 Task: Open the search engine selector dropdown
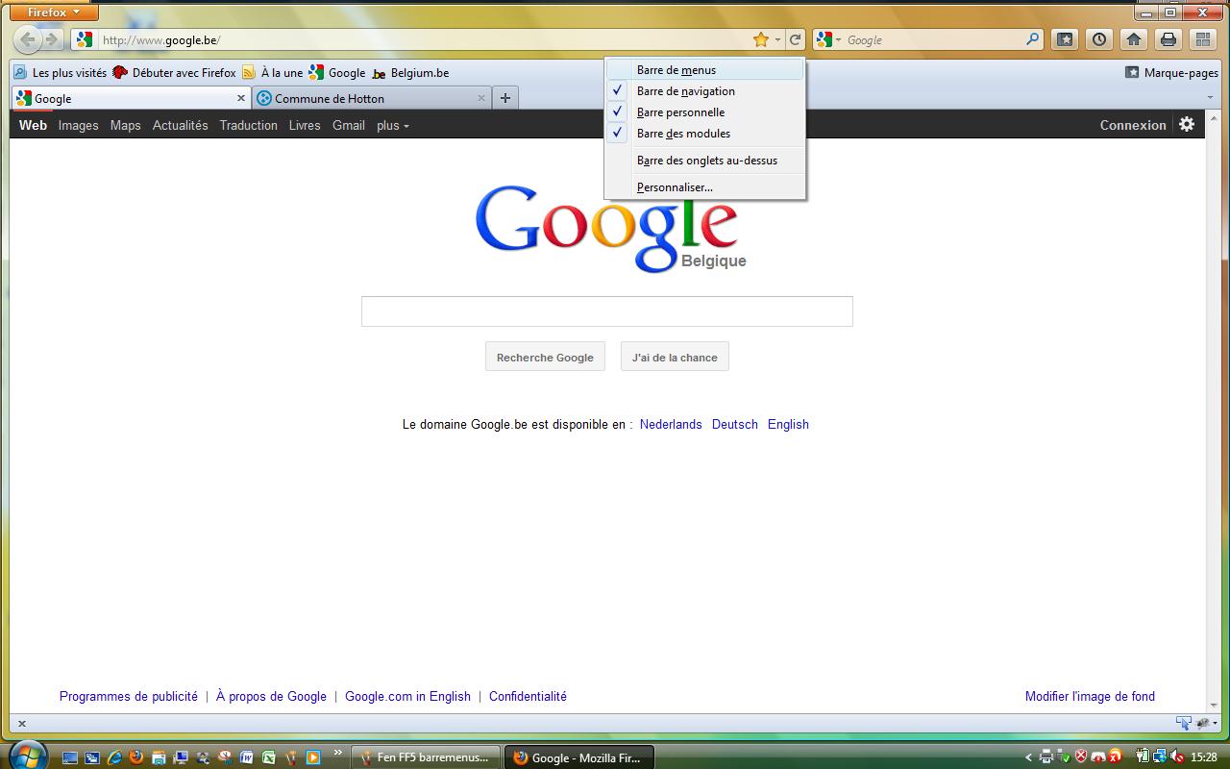tap(828, 39)
